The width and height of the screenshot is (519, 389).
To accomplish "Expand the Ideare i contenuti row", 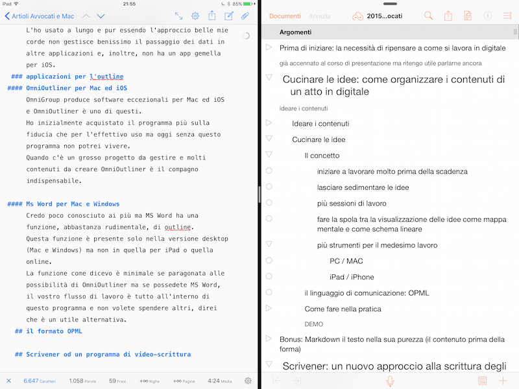I will click(269, 123).
